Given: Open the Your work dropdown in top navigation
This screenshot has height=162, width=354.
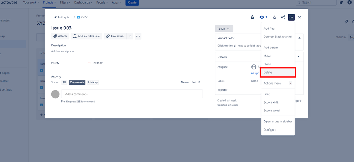Looking at the screenshot, I should (x=31, y=2).
